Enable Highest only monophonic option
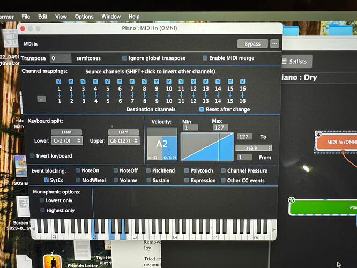The height and width of the screenshot is (268, 357). [x=42, y=210]
